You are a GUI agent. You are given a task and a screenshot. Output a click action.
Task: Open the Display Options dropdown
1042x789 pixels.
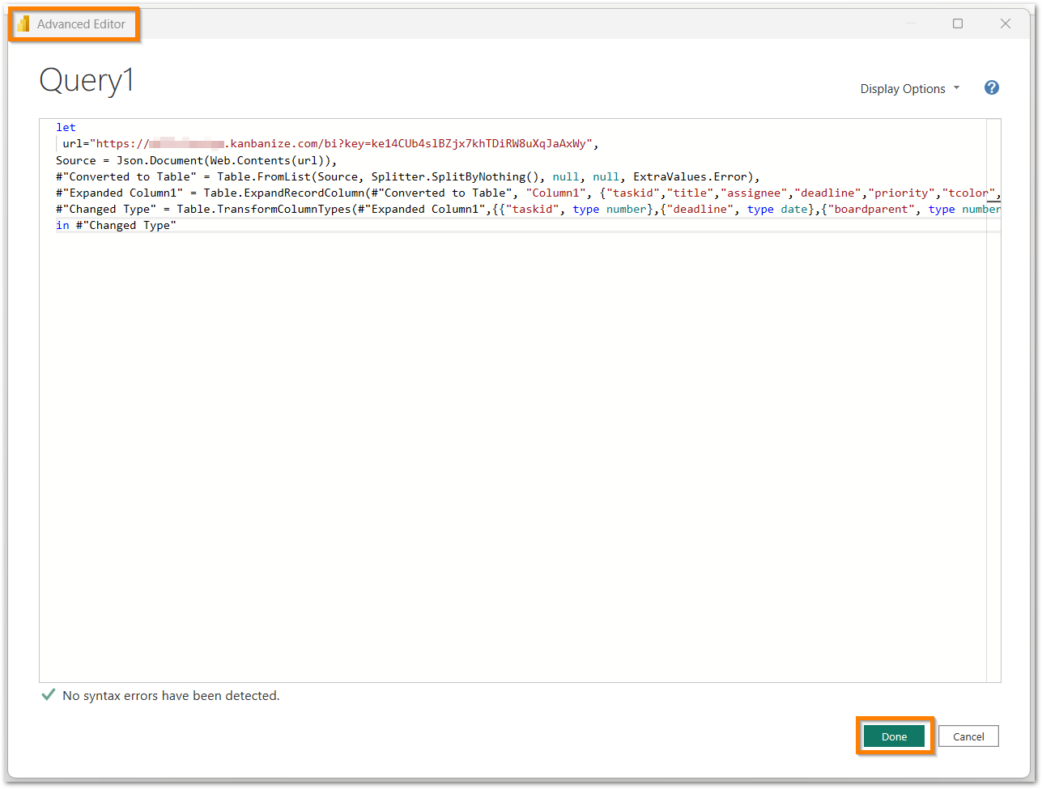pos(910,89)
